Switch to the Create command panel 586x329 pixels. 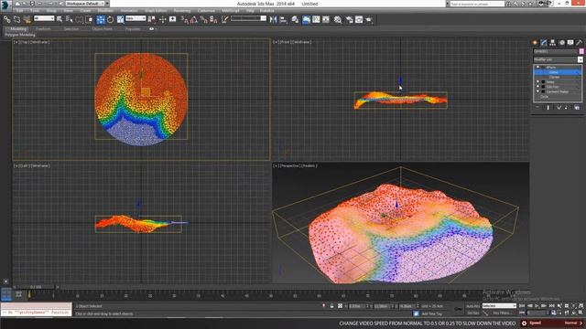click(x=535, y=43)
